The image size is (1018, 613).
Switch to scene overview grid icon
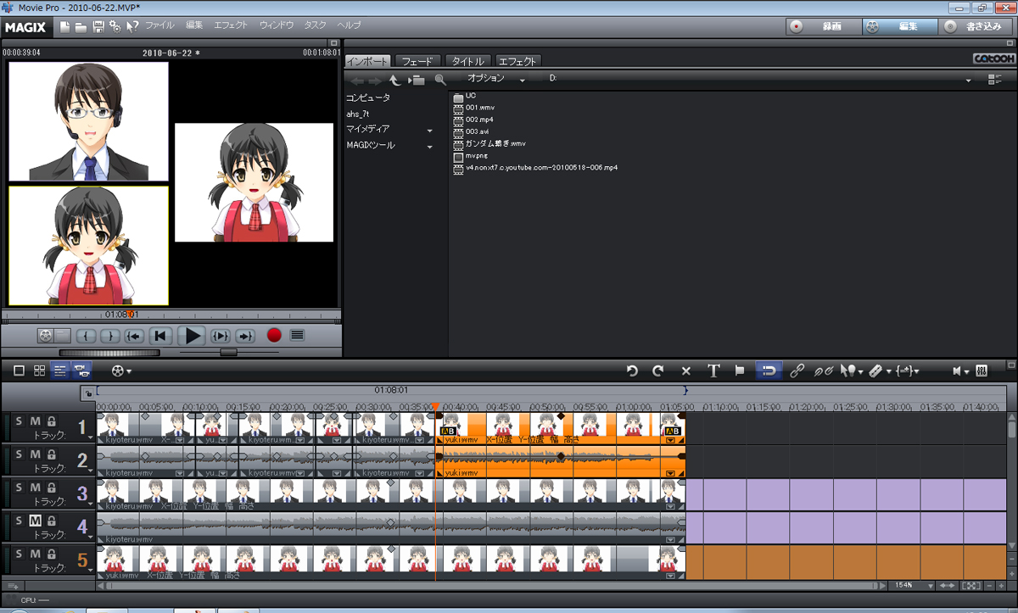point(39,371)
